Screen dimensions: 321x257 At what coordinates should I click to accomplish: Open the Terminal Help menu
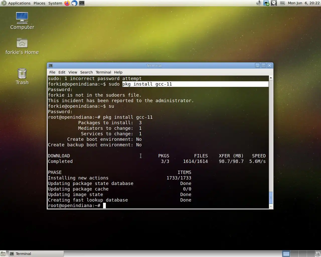click(x=118, y=72)
